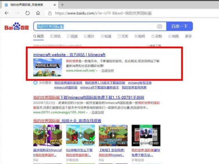Screen dimensions: 219x164
Task: Open video title 我的世界:国际服最快免费下载方法
Action: [146, 152]
